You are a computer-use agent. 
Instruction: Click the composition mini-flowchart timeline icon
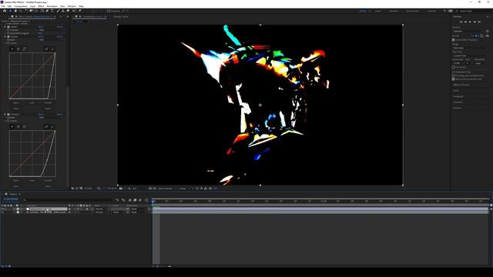click(x=117, y=200)
